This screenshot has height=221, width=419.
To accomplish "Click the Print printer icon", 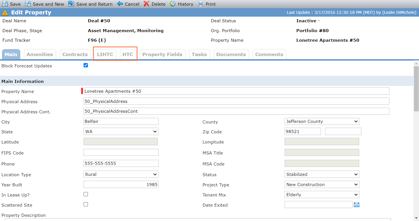I will point(200,4).
